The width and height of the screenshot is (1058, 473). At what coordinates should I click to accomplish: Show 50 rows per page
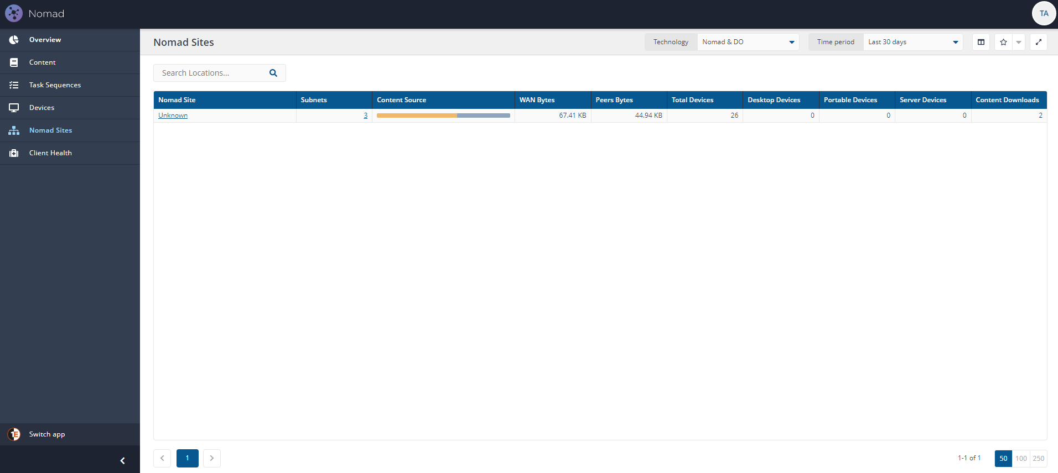[1003, 459]
